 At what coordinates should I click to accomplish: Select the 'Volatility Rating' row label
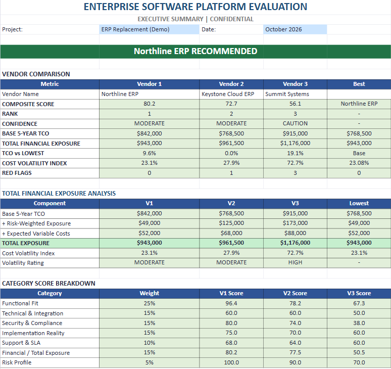tap(50, 263)
